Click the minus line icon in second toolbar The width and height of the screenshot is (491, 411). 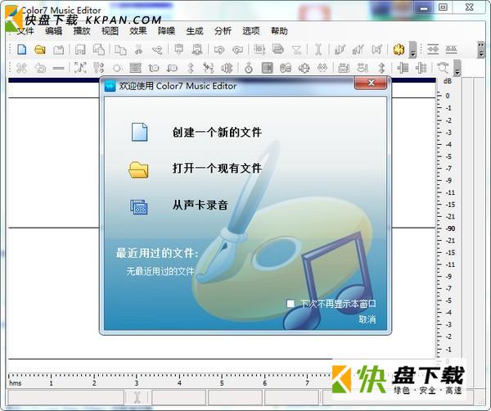(58, 68)
